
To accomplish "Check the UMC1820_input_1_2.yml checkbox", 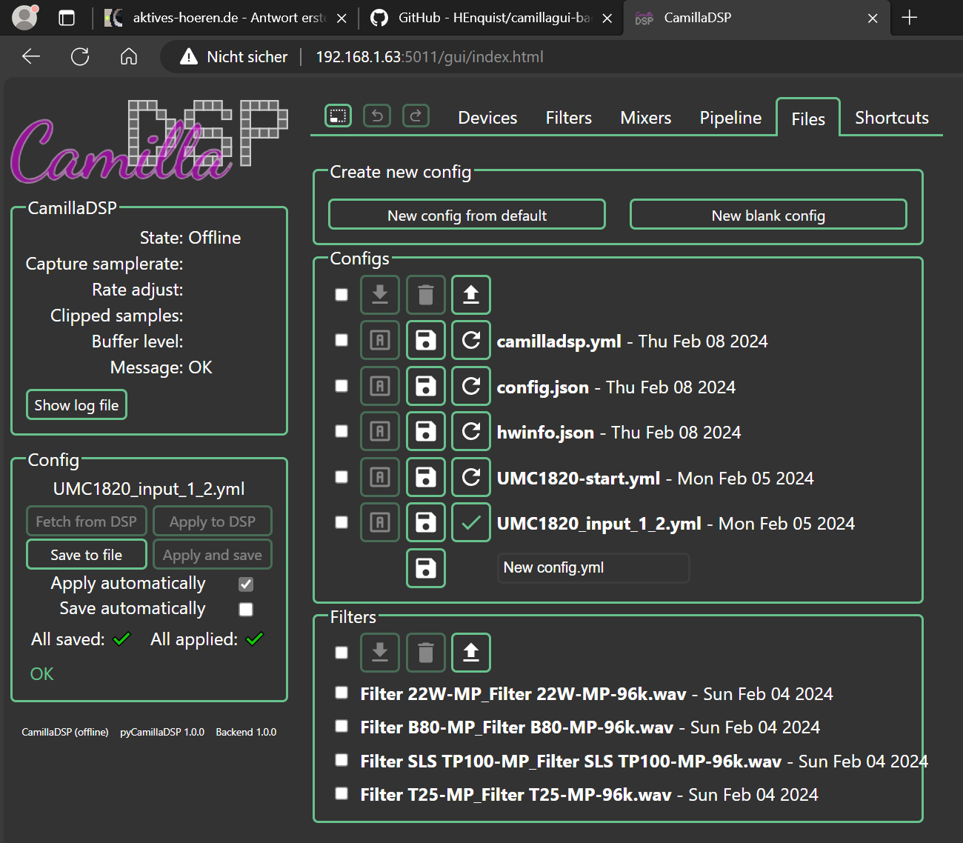I will [x=341, y=522].
